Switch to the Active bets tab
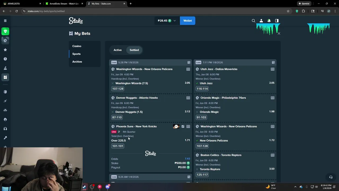339x191 pixels. click(118, 50)
